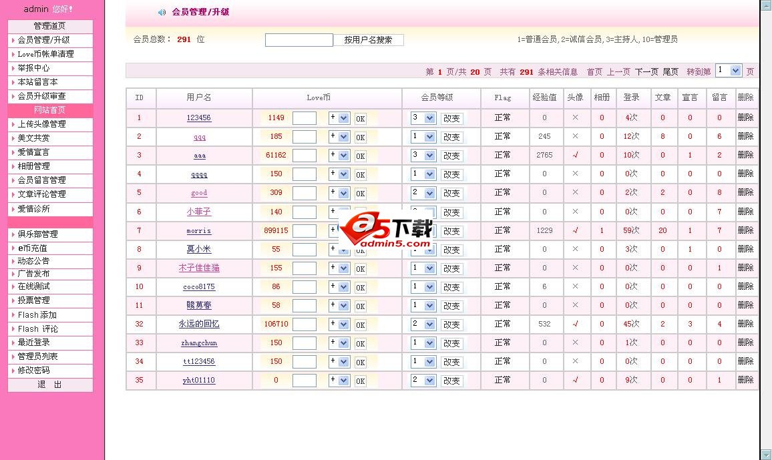Screen dimensions: 772x460
Task: Open plus/minus dropdown in good row
Action: click(x=339, y=193)
